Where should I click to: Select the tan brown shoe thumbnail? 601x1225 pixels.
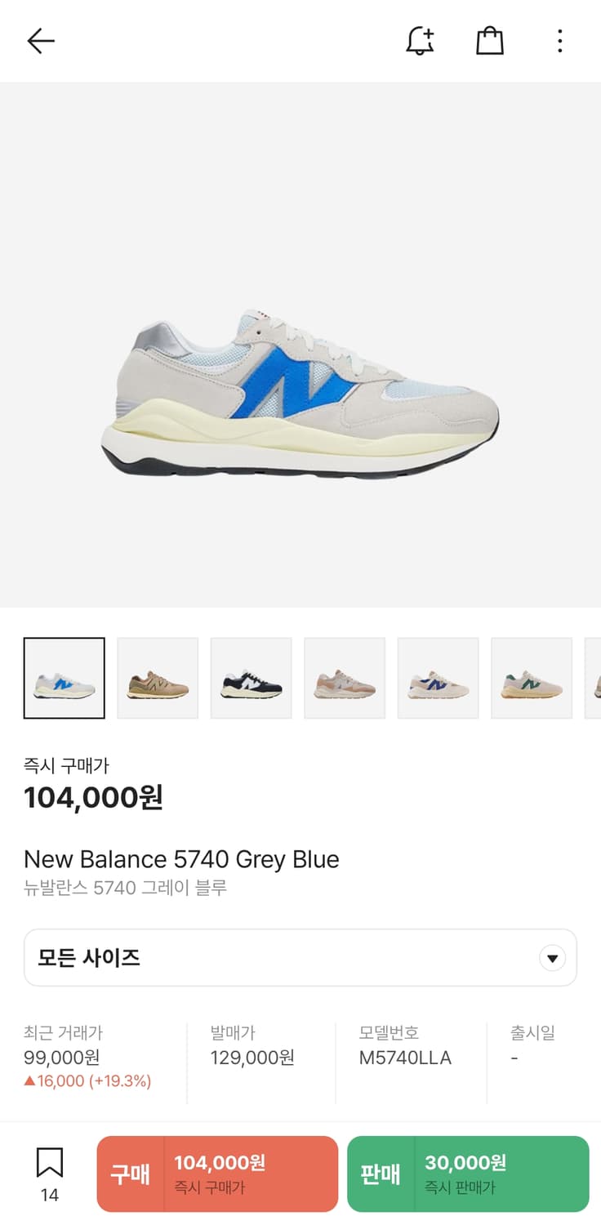158,678
